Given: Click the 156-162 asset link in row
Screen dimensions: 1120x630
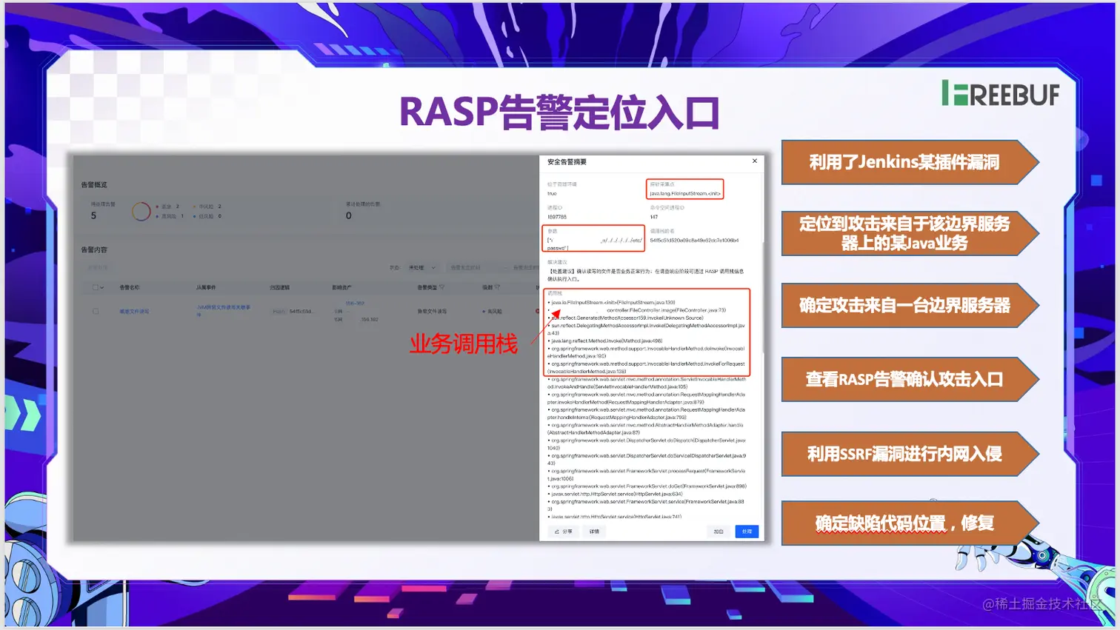Looking at the screenshot, I should click(x=355, y=304).
